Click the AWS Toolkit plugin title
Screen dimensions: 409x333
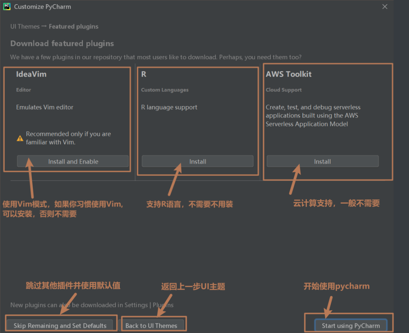pos(289,74)
